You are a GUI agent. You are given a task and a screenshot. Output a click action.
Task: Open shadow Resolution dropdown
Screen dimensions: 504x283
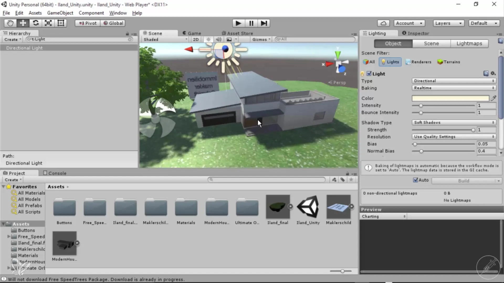[x=454, y=137]
